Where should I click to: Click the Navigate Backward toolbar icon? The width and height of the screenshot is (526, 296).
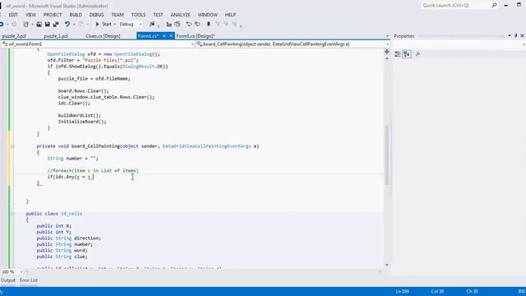[2, 24]
